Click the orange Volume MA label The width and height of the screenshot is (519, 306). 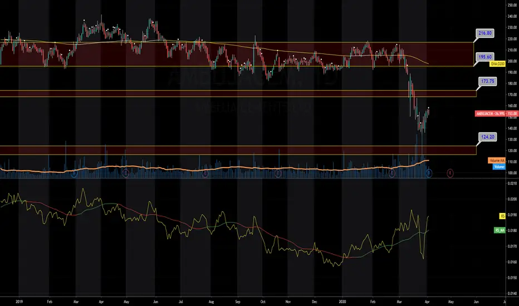497,160
